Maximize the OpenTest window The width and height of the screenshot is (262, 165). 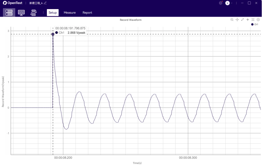(x=249, y=3)
